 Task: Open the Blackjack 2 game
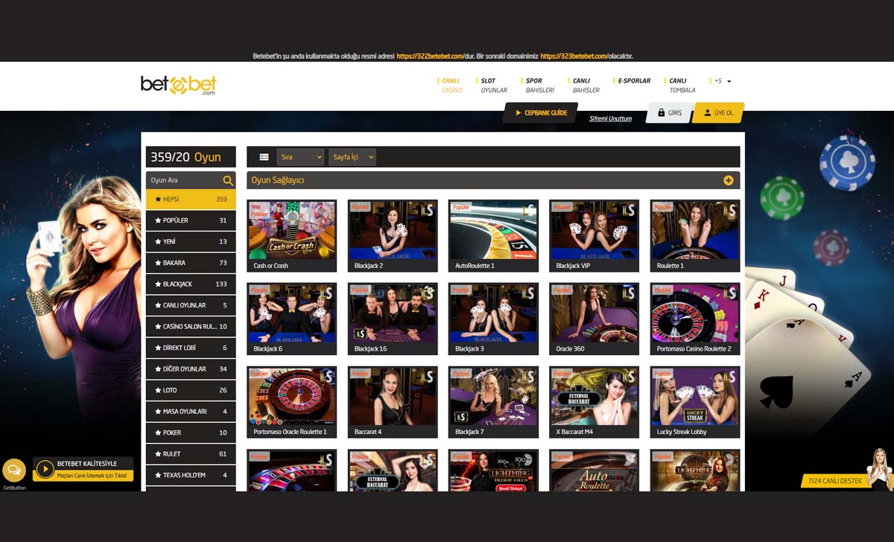point(393,235)
